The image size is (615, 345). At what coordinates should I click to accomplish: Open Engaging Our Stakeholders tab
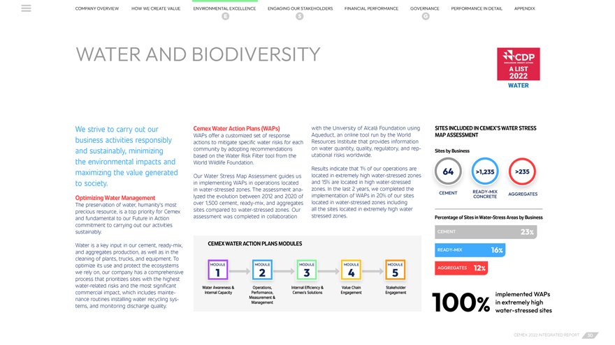(300, 8)
